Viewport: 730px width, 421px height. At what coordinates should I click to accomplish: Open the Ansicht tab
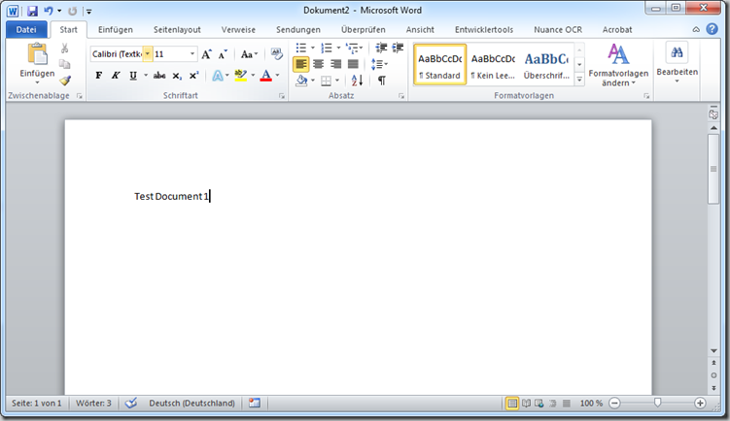click(420, 30)
